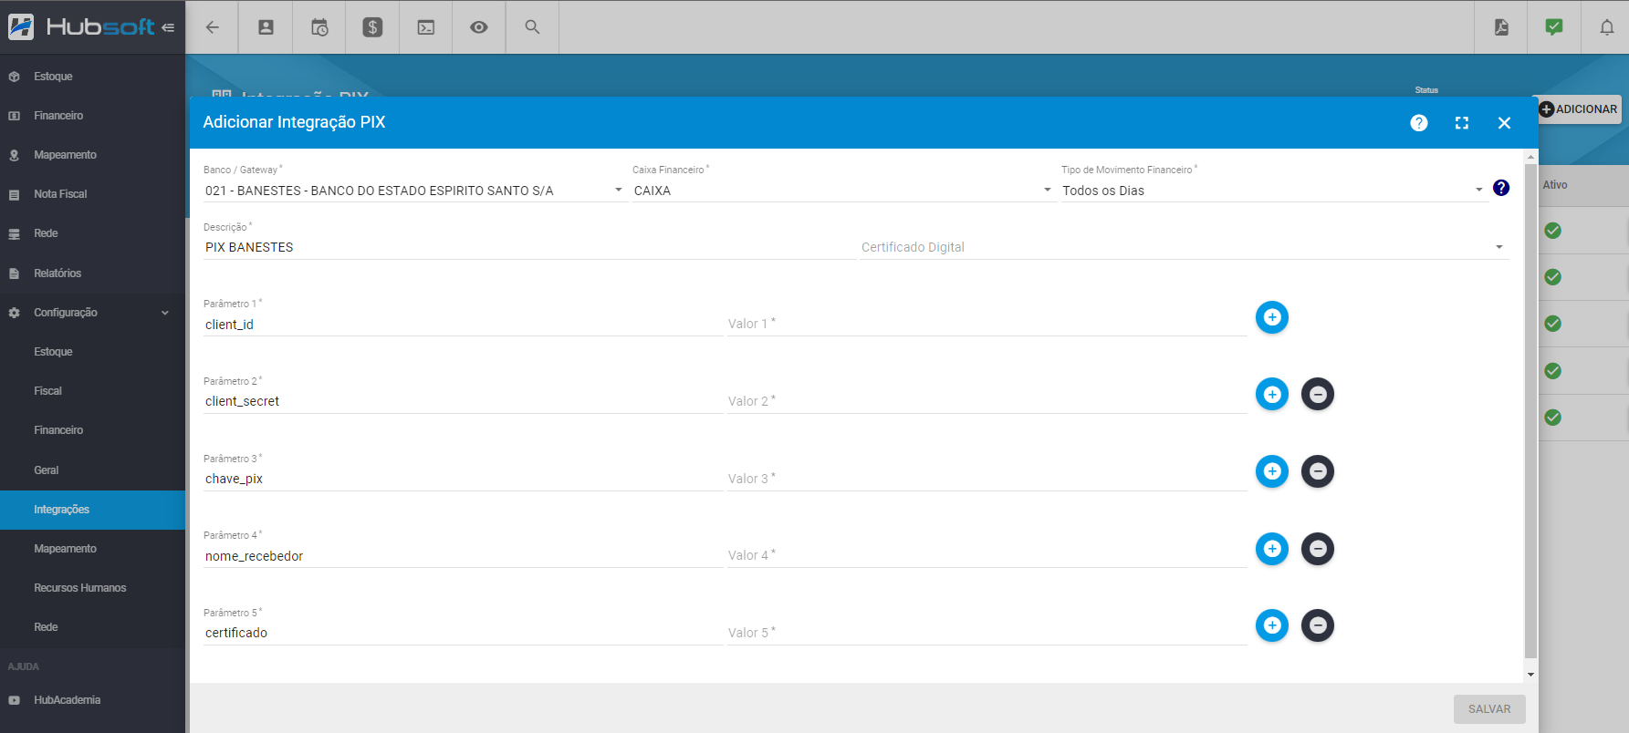
Task: Open the top-level Mapeamento sidebar menu
Action: click(x=92, y=155)
